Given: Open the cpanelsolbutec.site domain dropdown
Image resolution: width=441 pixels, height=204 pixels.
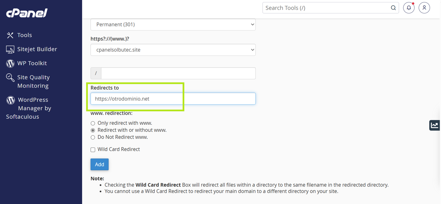Looking at the screenshot, I should tap(173, 50).
